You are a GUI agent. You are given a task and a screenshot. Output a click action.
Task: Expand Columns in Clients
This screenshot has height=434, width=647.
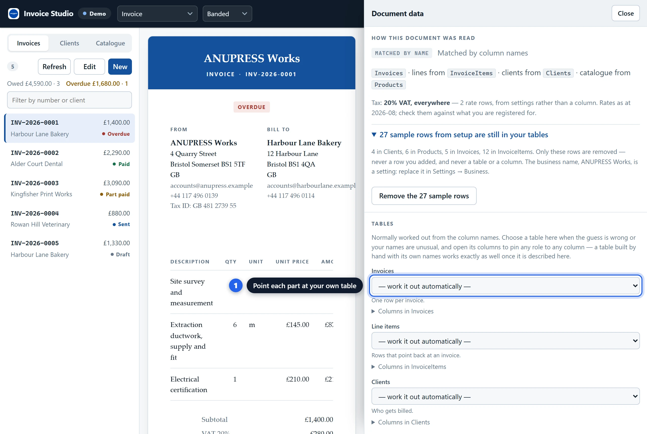click(x=401, y=422)
